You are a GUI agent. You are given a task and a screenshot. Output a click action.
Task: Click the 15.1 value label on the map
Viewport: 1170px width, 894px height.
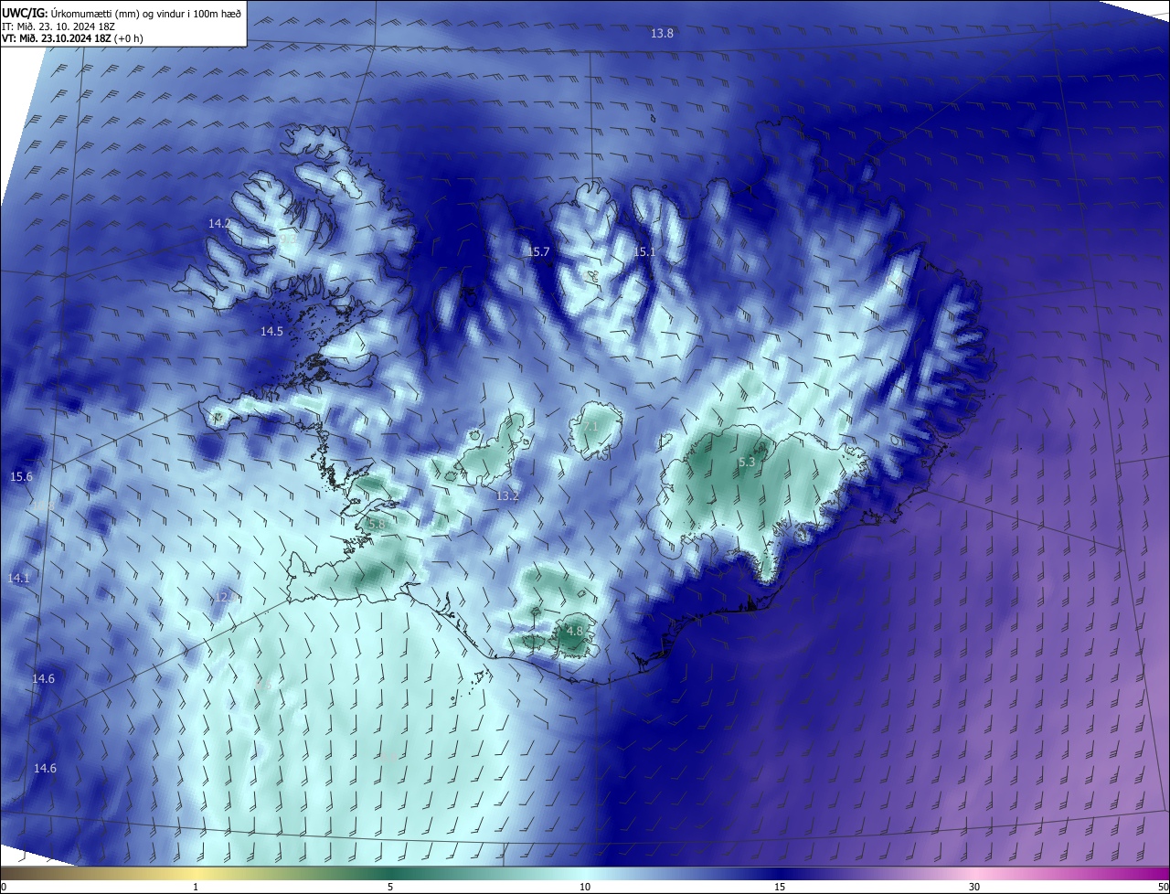point(645,252)
